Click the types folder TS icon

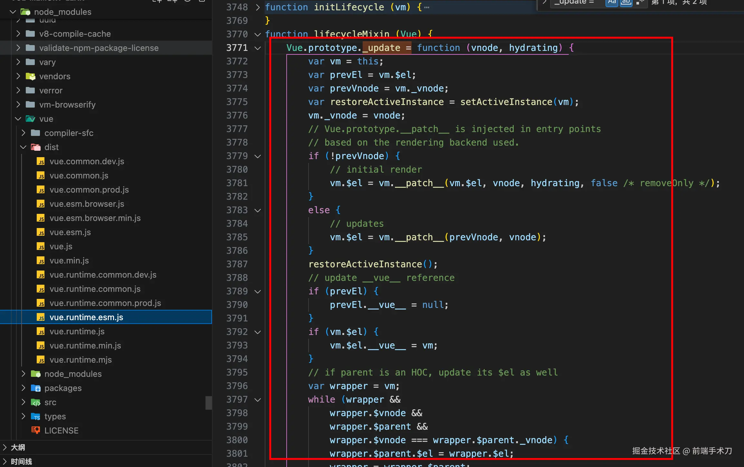pyautogui.click(x=35, y=416)
